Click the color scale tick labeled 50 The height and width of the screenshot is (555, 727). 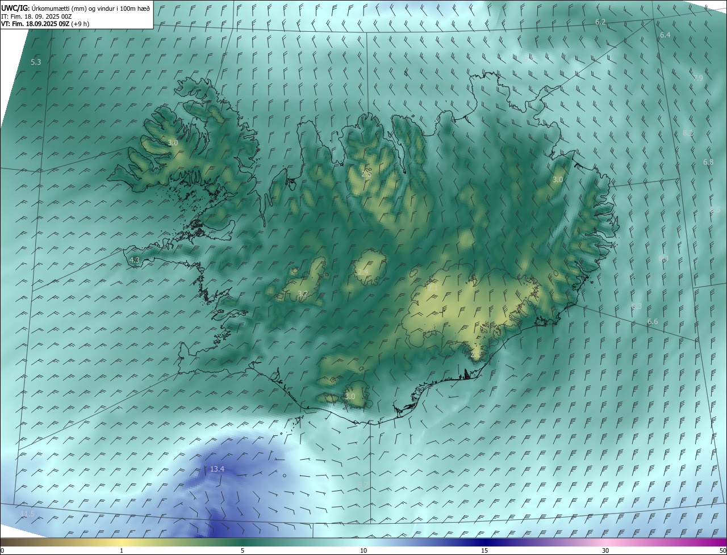pos(722,550)
